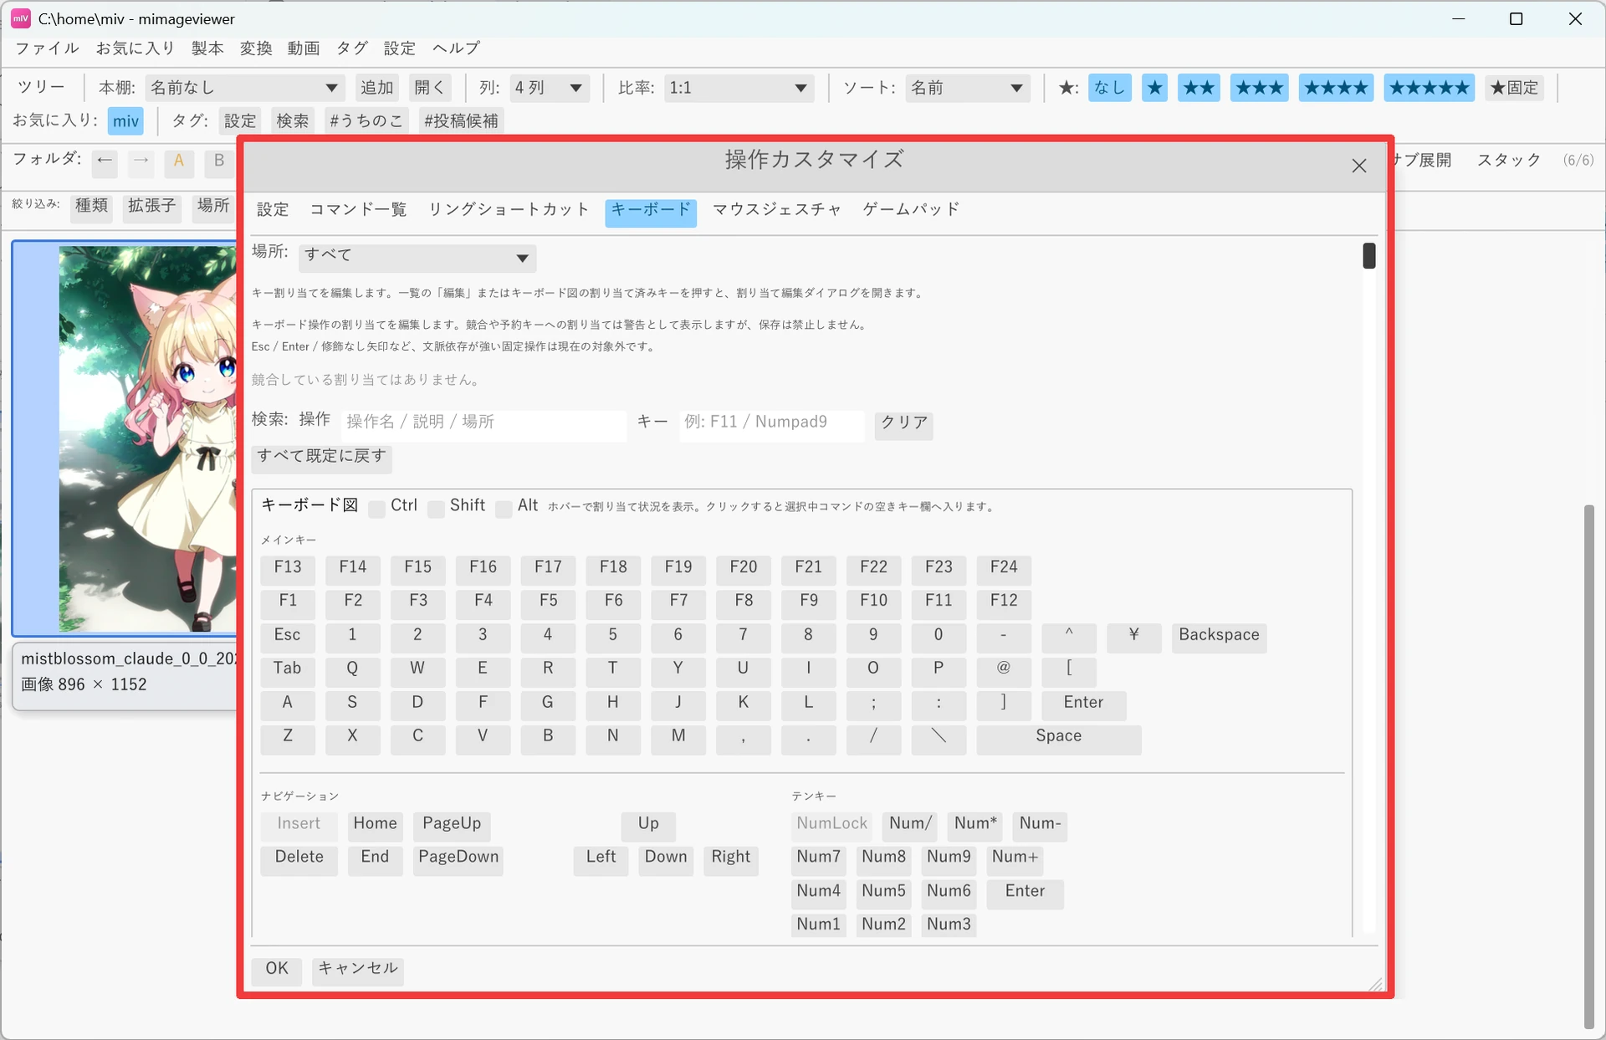
Task: Switch to the マウスジェスチャ tab
Action: click(x=777, y=210)
